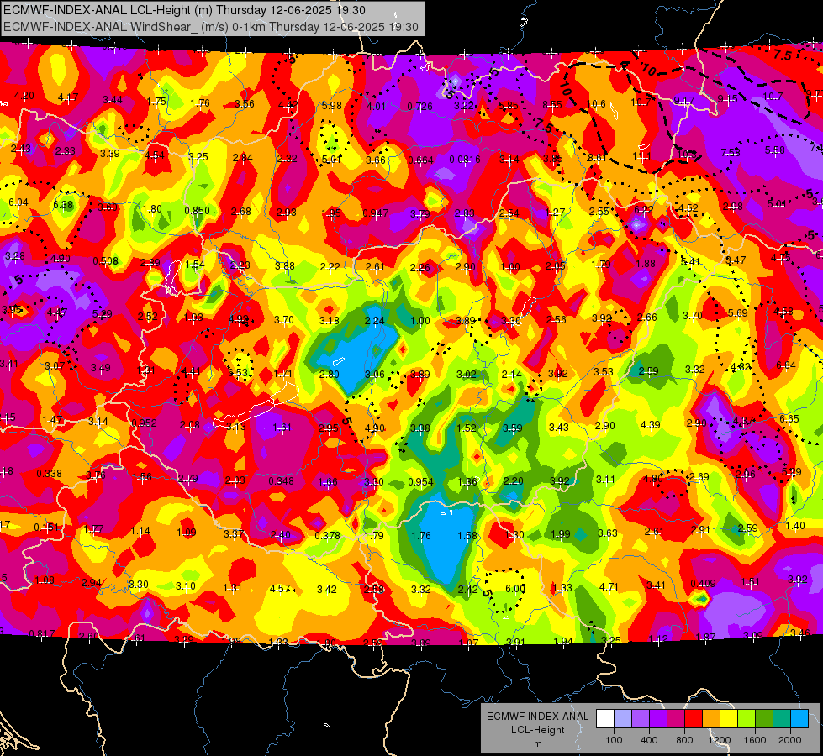Click the legend unit label m
This screenshot has height=756, width=823.
(537, 743)
